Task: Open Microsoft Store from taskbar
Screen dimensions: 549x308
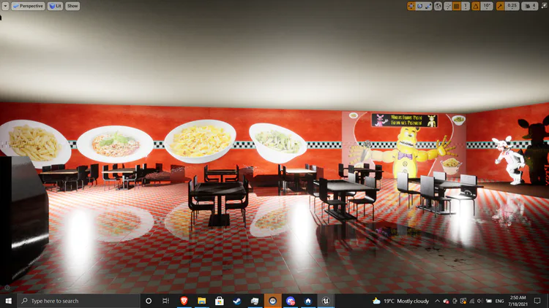Action: click(x=219, y=301)
